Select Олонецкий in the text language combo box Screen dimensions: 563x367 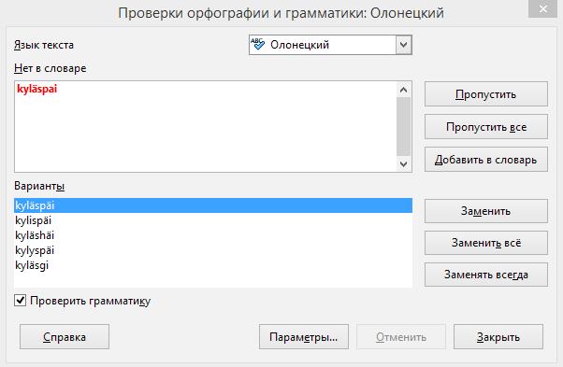(330, 45)
